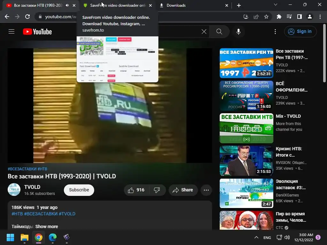Open Все заставки Рен ТВ thumbnail
The width and height of the screenshot is (327, 245).
[246, 63]
